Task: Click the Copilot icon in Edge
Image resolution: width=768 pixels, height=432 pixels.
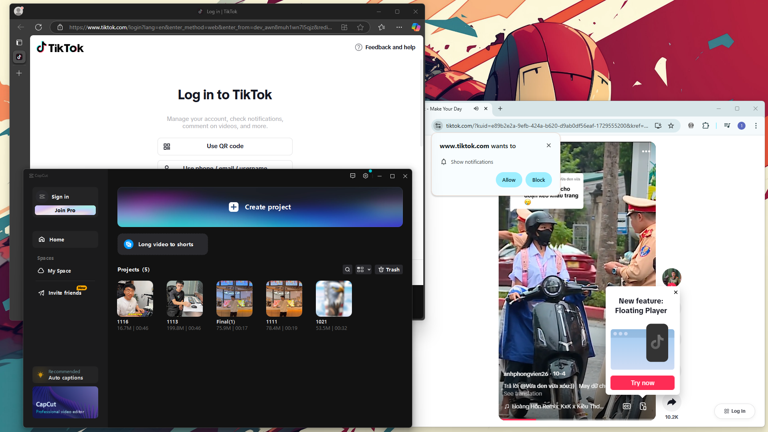Action: (x=416, y=27)
